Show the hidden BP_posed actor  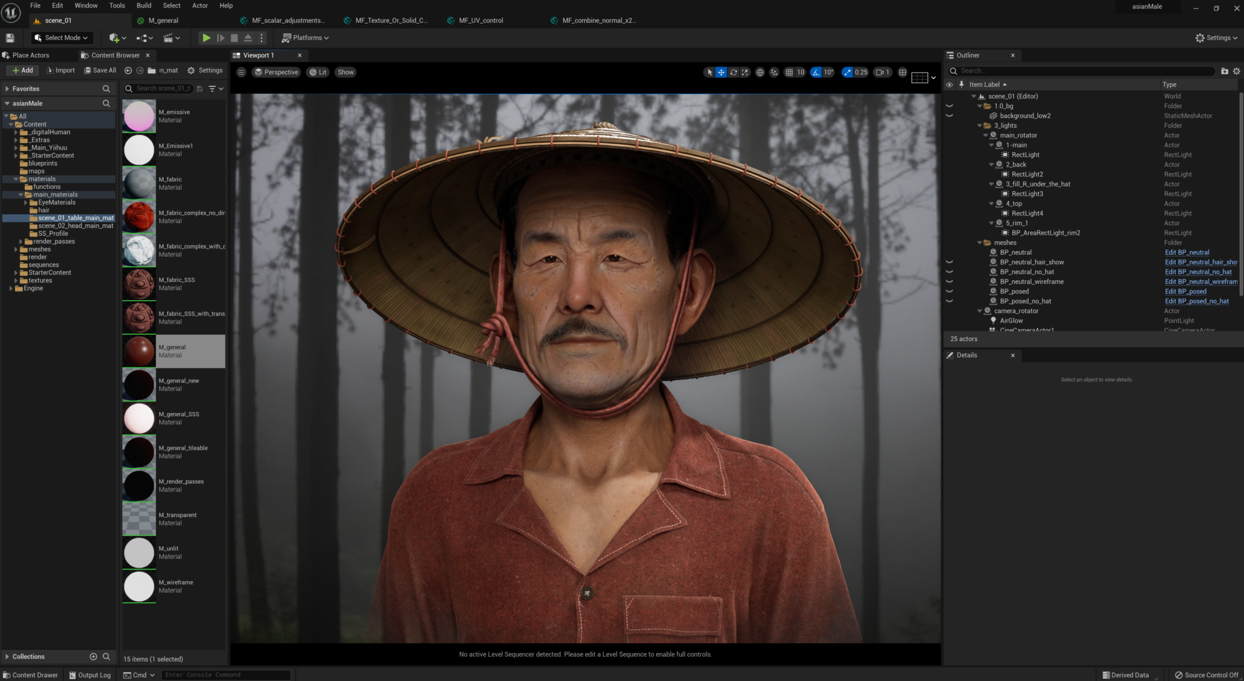949,291
